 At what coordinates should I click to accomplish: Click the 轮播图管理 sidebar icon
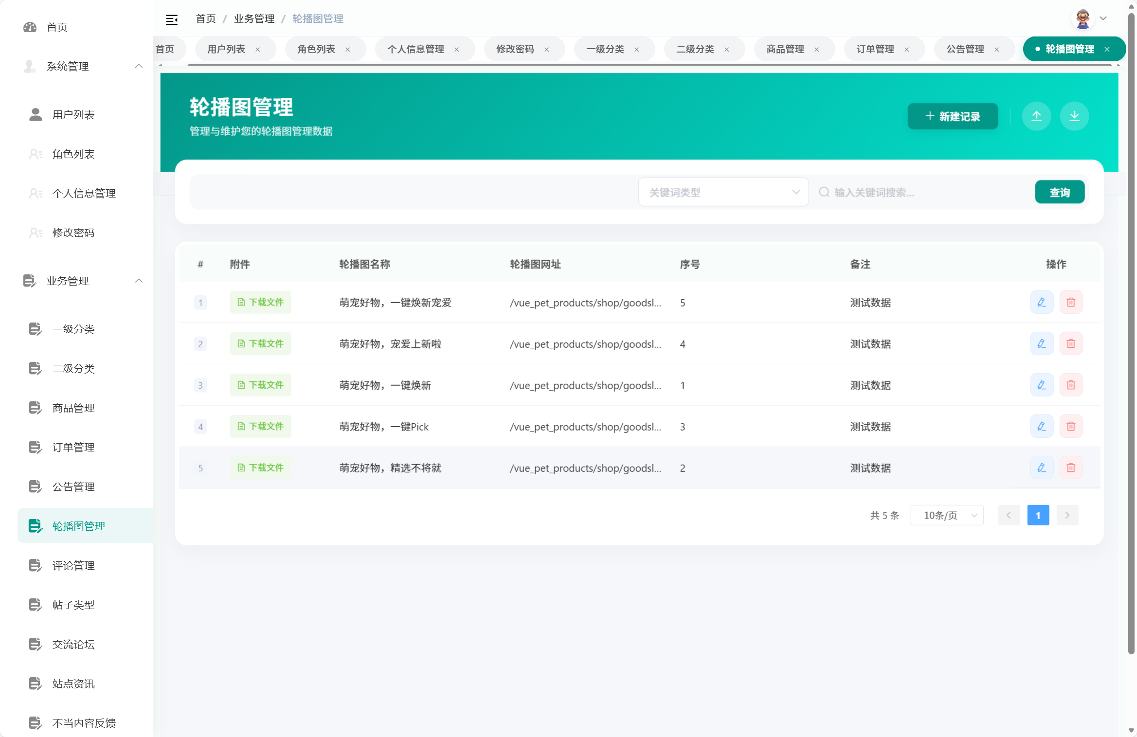pyautogui.click(x=35, y=526)
